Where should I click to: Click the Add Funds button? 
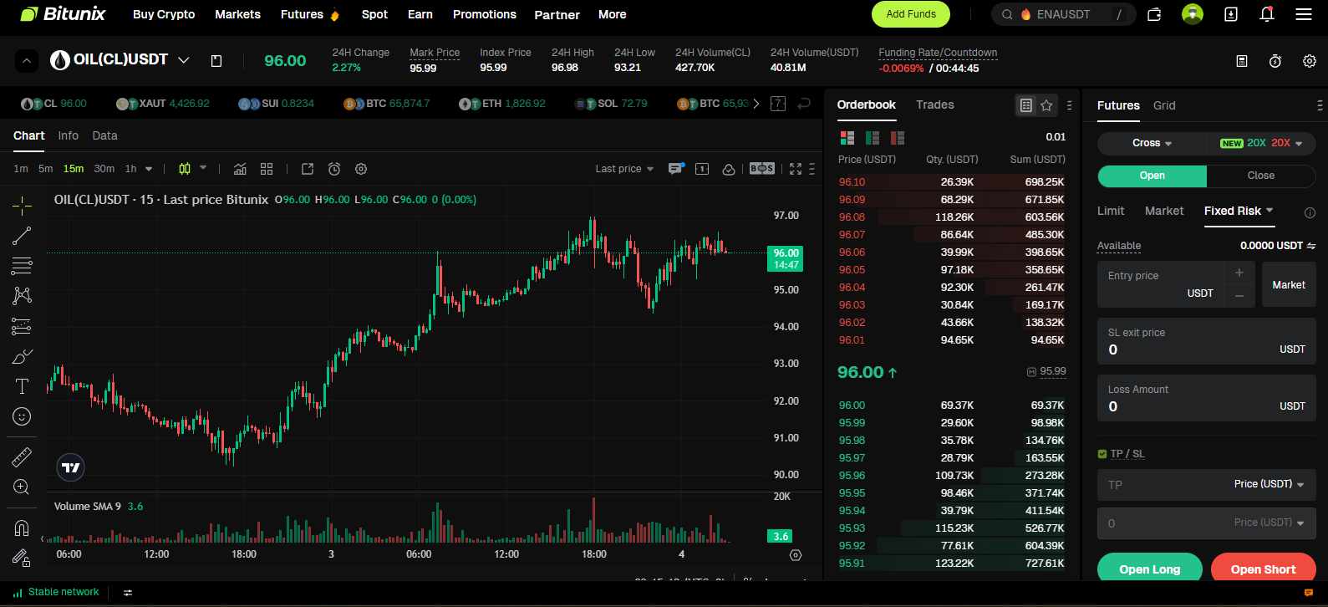911,14
